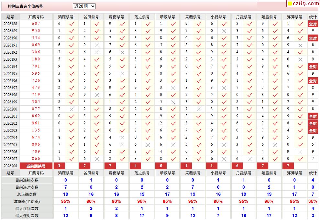Click the X mark in 周南杀号 column for 2026192

122,52
